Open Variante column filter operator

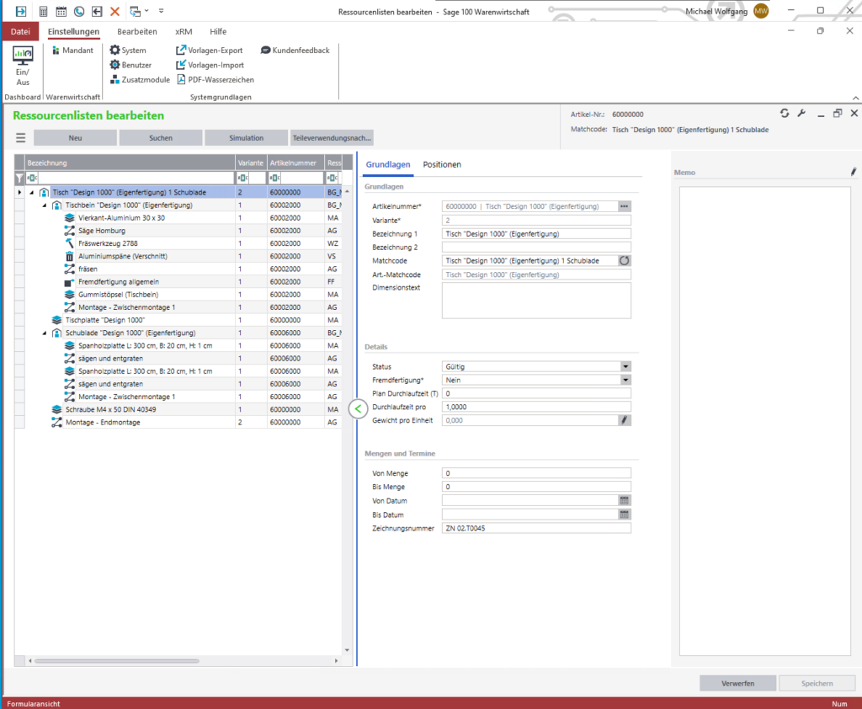243,178
